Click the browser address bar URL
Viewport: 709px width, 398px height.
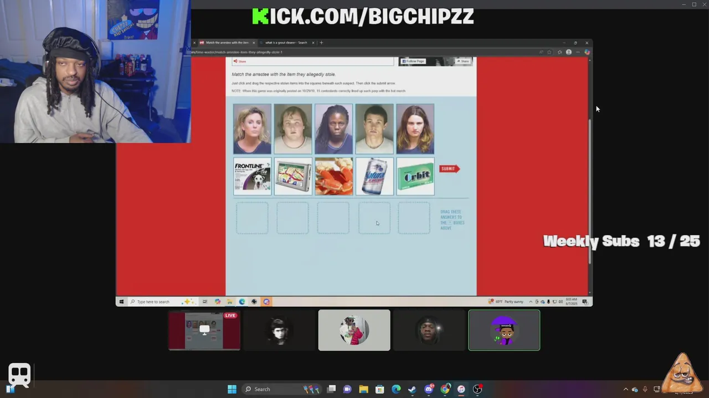238,52
